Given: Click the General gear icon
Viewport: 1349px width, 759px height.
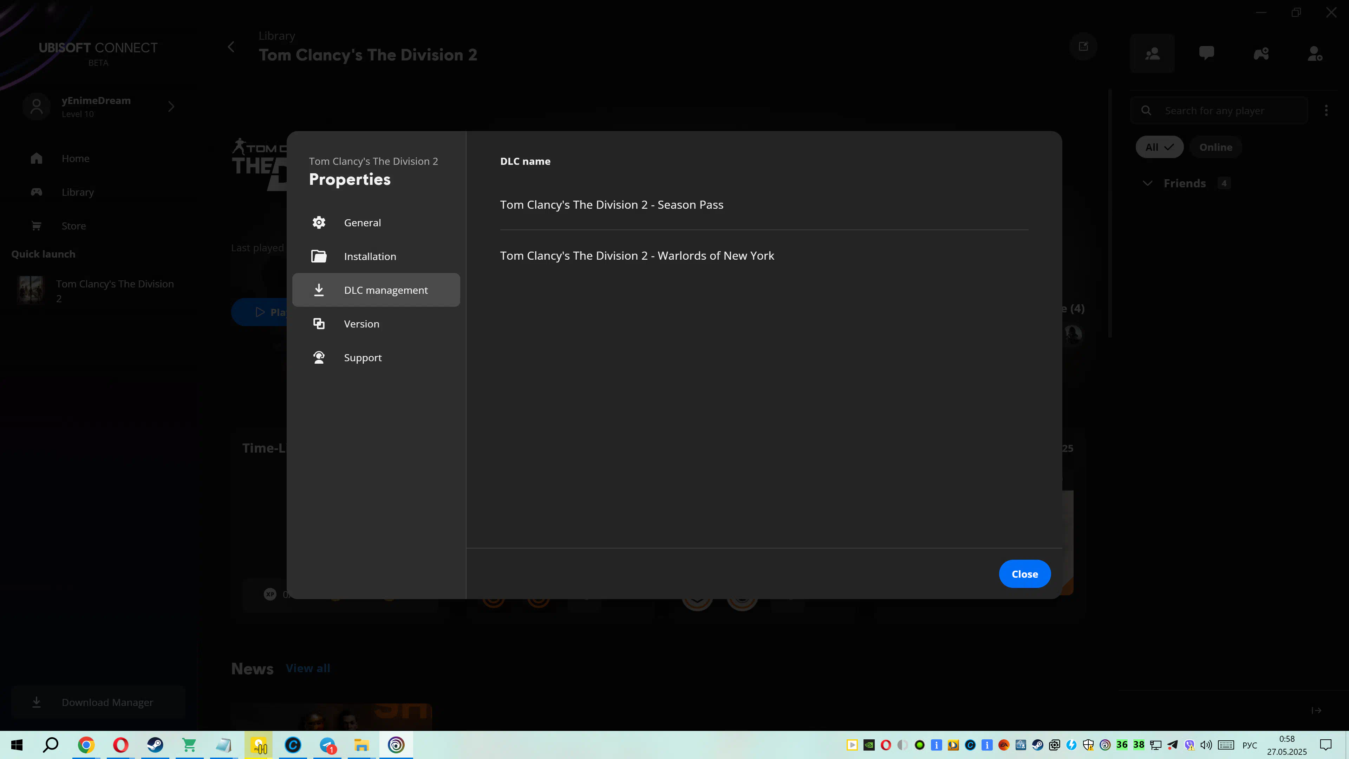Looking at the screenshot, I should pyautogui.click(x=319, y=223).
